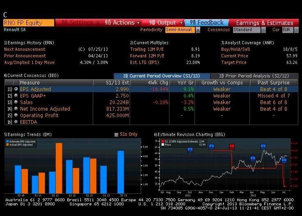Click the Earnings & Estimates title
Screen dimensions: 302x216
click(x=264, y=23)
